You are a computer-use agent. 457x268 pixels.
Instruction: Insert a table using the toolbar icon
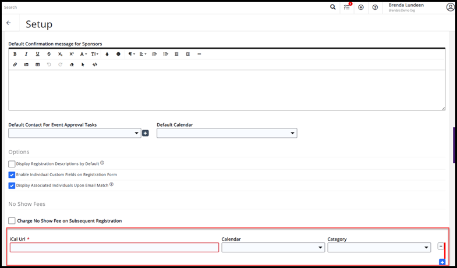[x=38, y=65]
